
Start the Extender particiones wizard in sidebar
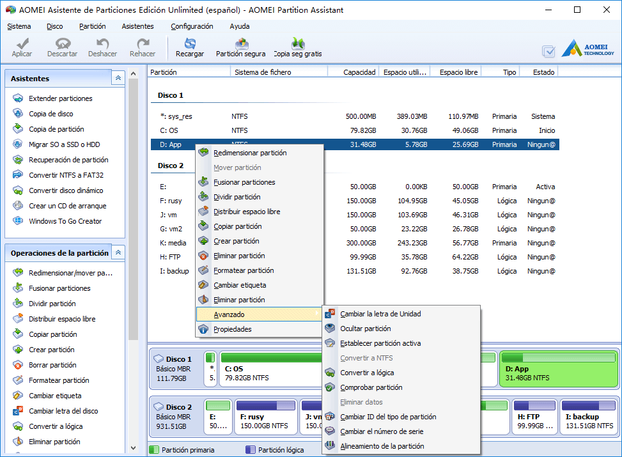pyautogui.click(x=60, y=98)
